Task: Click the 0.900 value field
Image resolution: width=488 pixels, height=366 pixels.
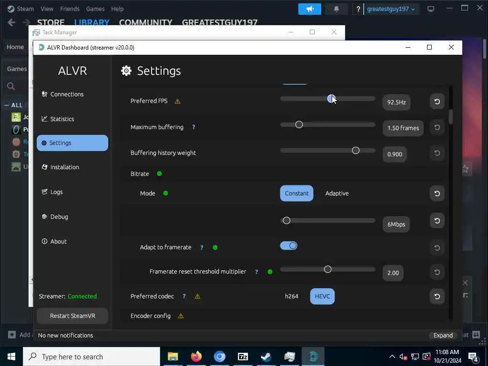Action: click(x=395, y=154)
